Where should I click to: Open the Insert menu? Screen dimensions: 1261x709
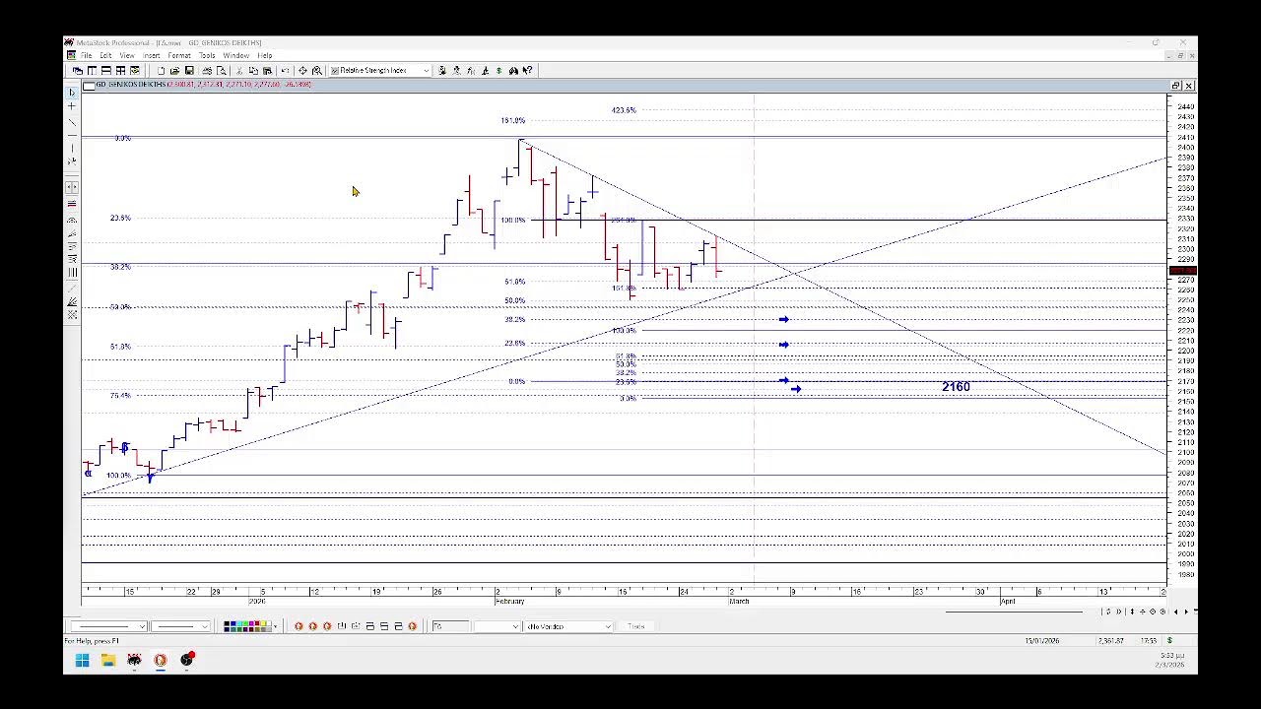(151, 55)
